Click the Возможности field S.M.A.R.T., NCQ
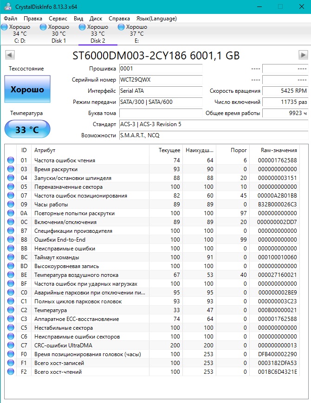 pos(214,135)
